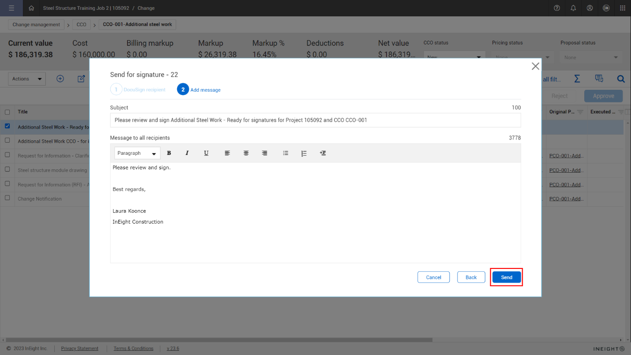
Task: Expand the Actions dropdown menu
Action: click(x=27, y=79)
